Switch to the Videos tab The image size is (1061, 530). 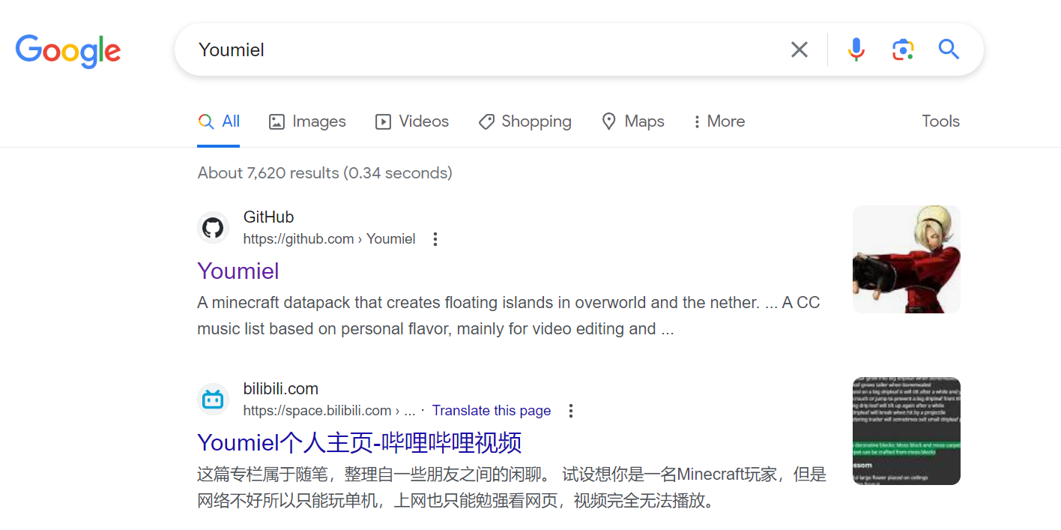tap(412, 121)
